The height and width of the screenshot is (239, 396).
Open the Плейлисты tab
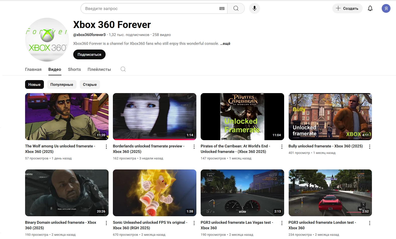[x=99, y=69]
